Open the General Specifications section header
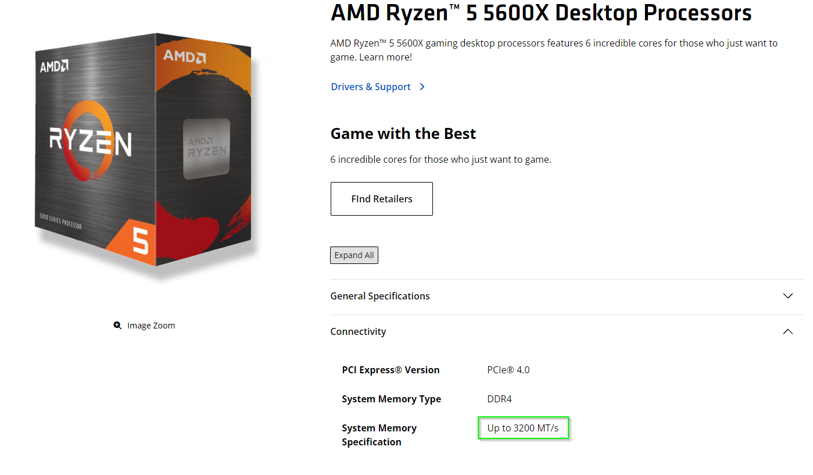Image resolution: width=813 pixels, height=475 pixels. 380,296
